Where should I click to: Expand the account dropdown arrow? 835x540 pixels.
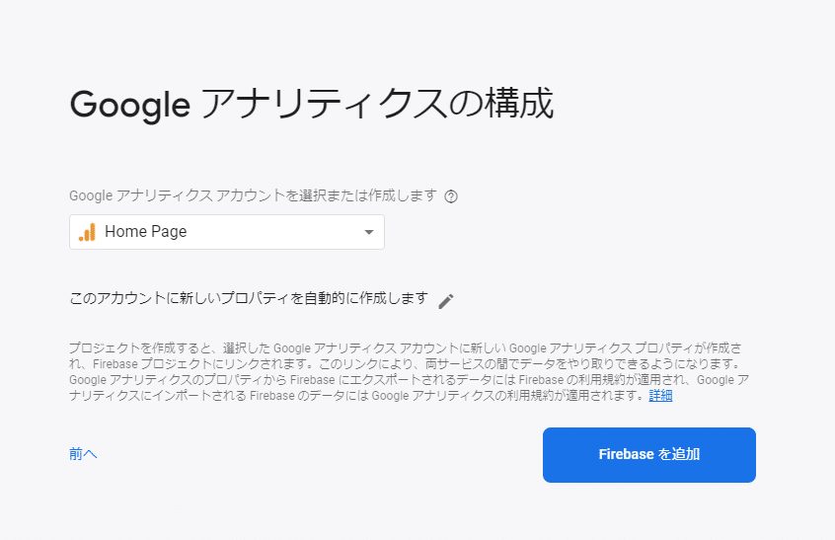coord(368,232)
